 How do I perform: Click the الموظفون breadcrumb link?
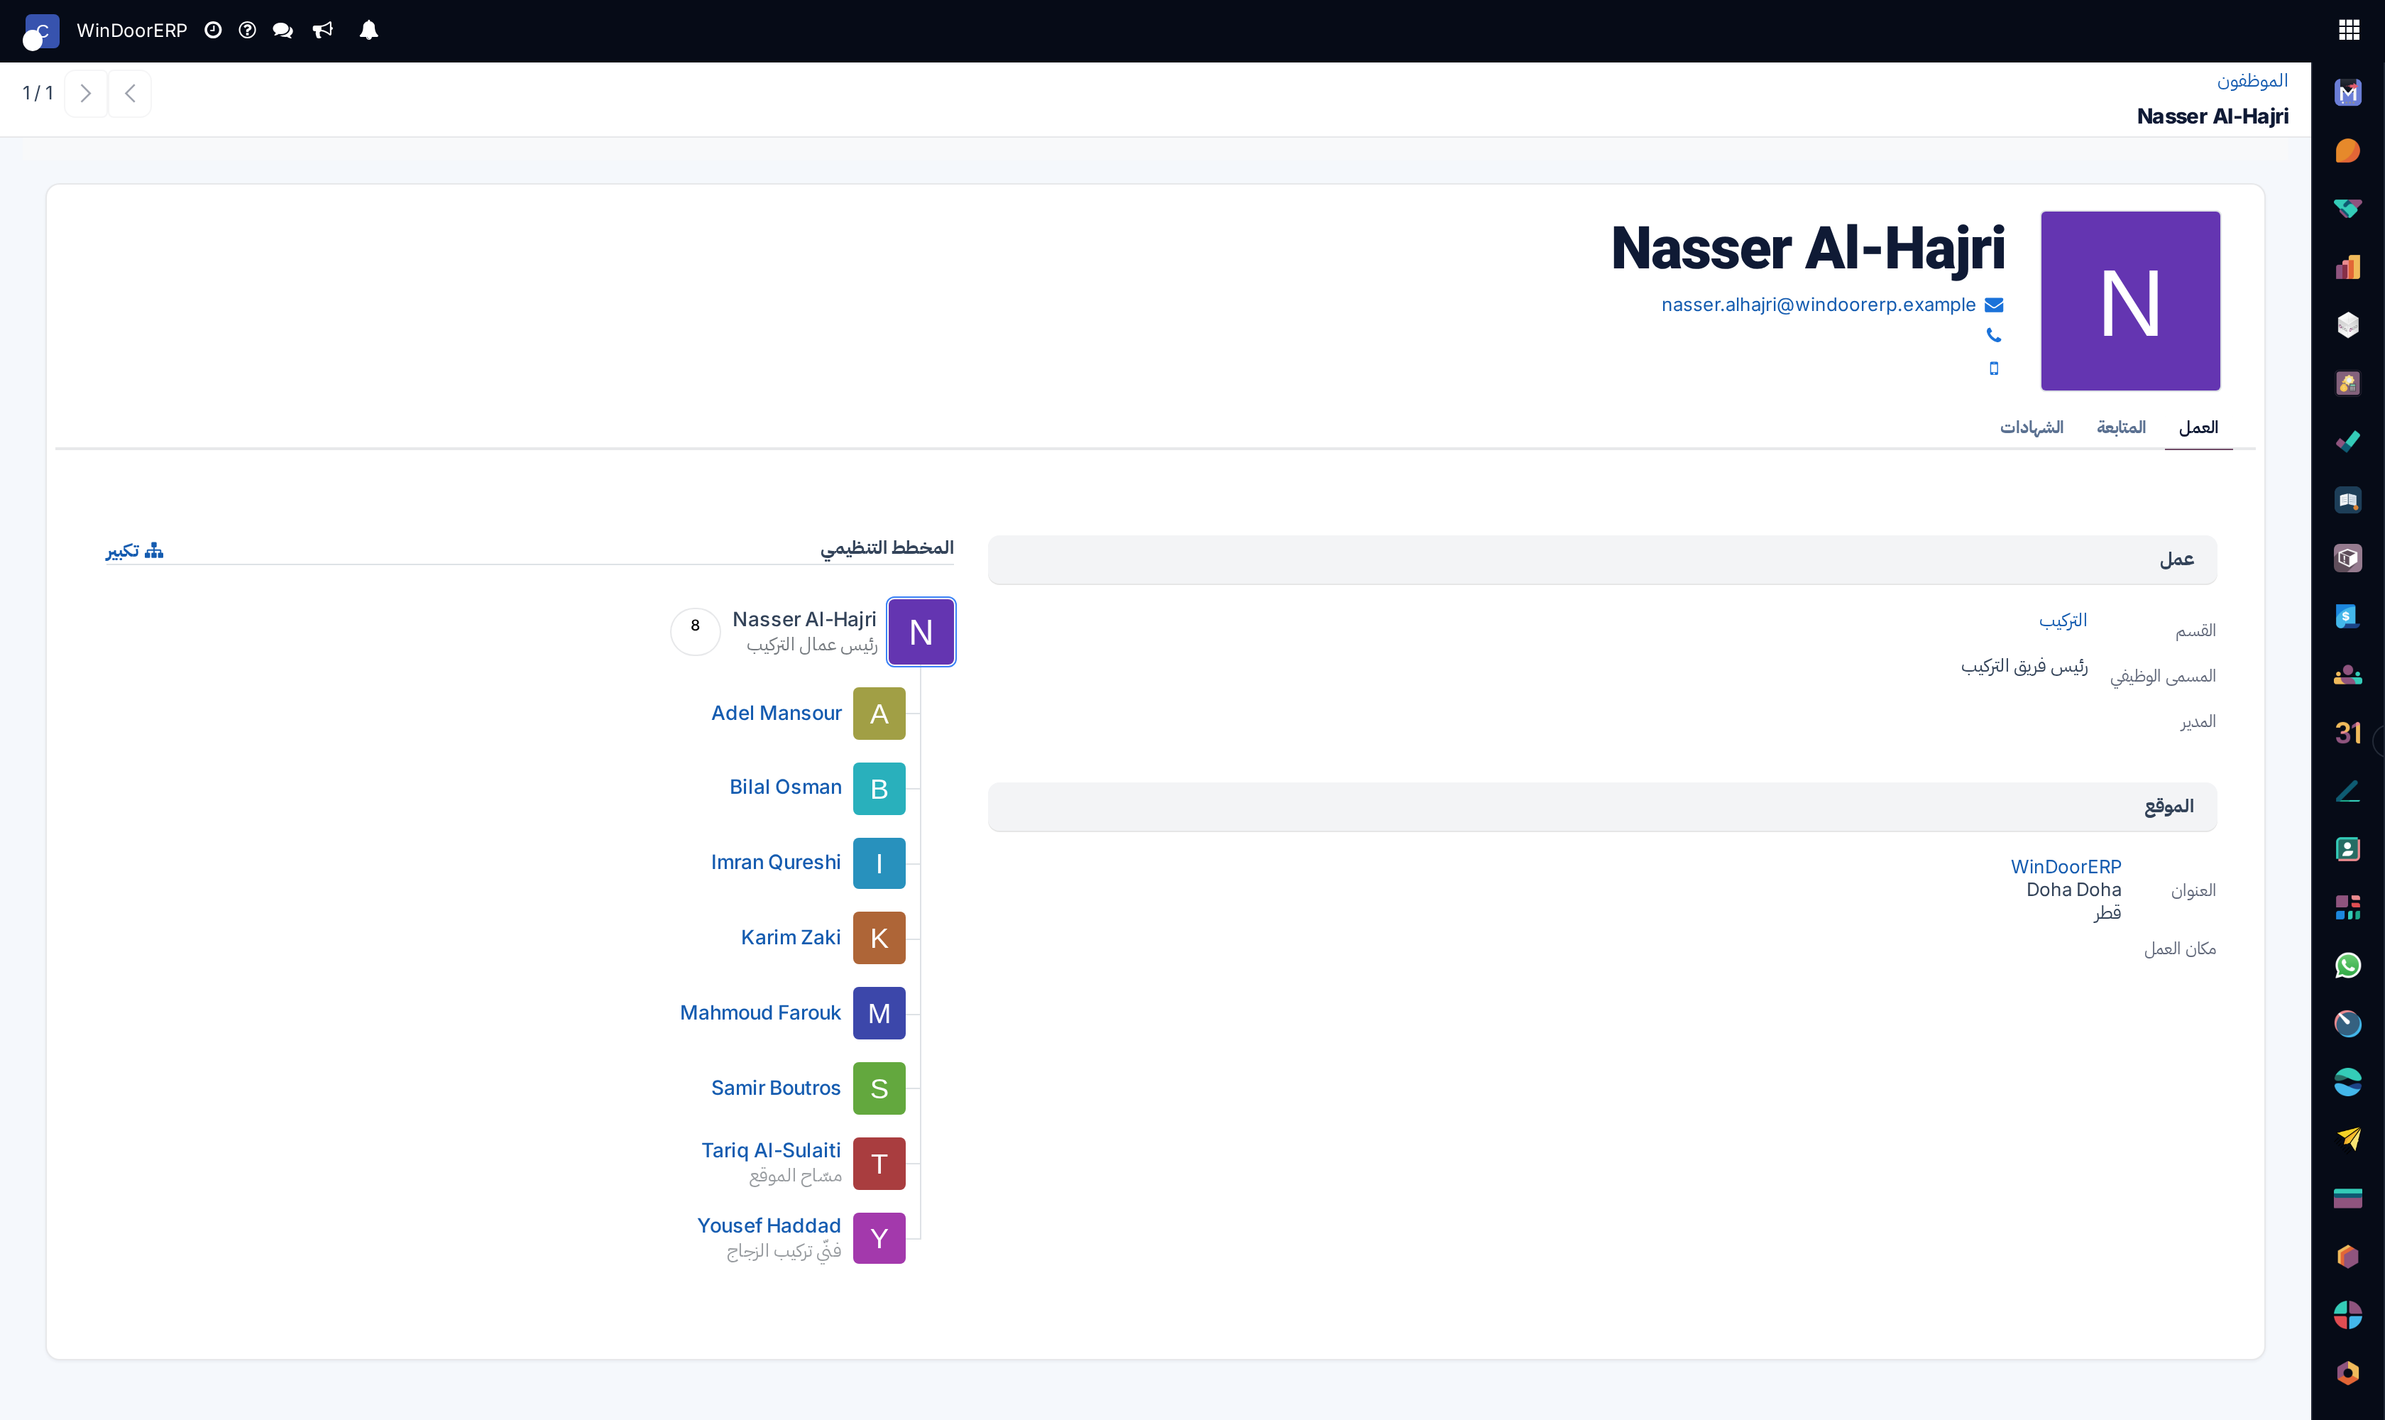pos(2252,80)
